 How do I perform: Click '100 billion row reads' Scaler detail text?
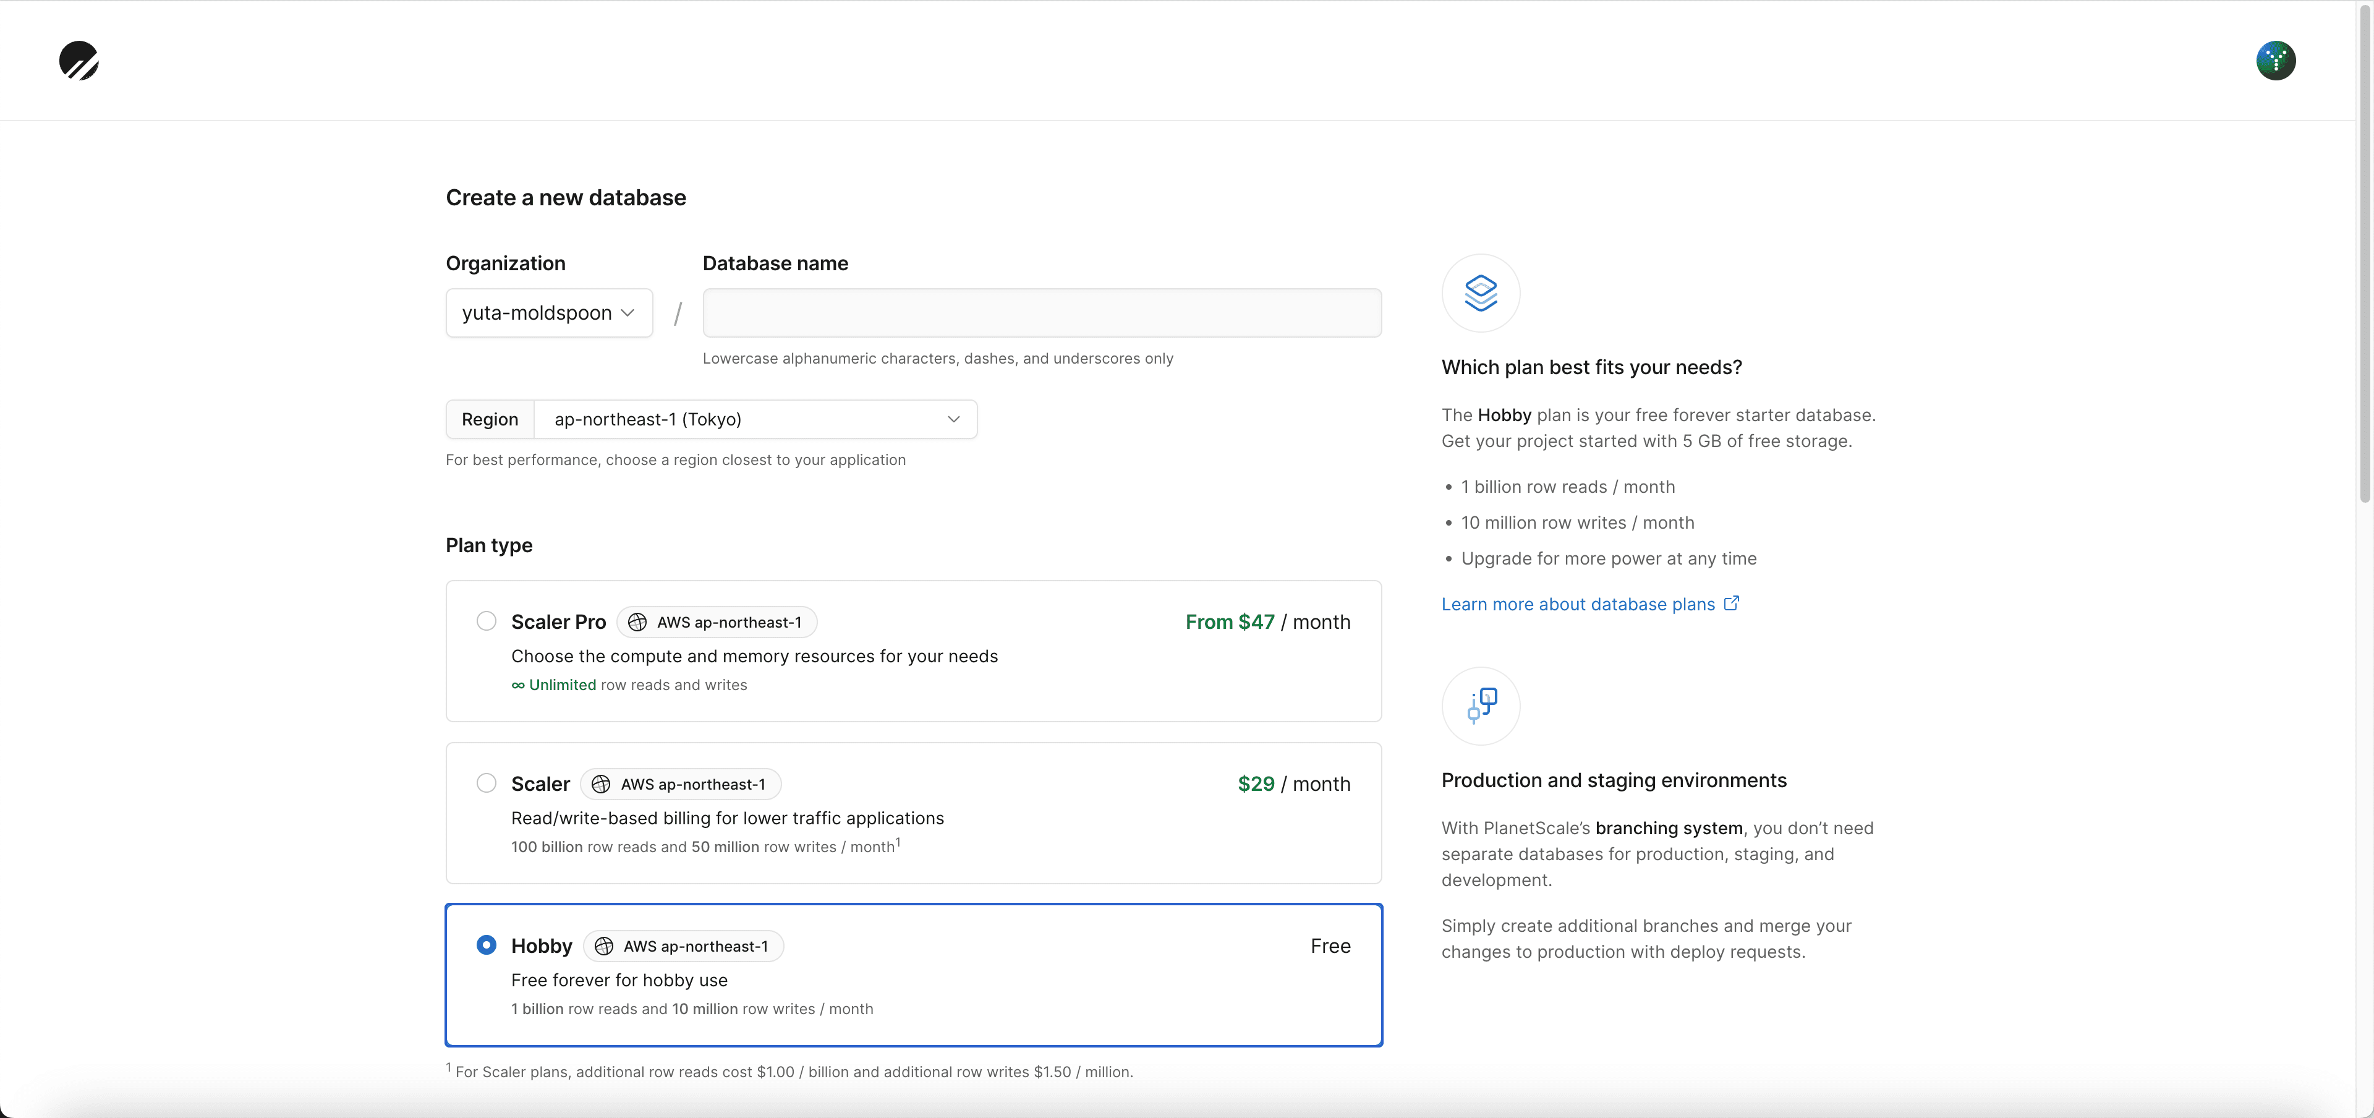coord(705,846)
